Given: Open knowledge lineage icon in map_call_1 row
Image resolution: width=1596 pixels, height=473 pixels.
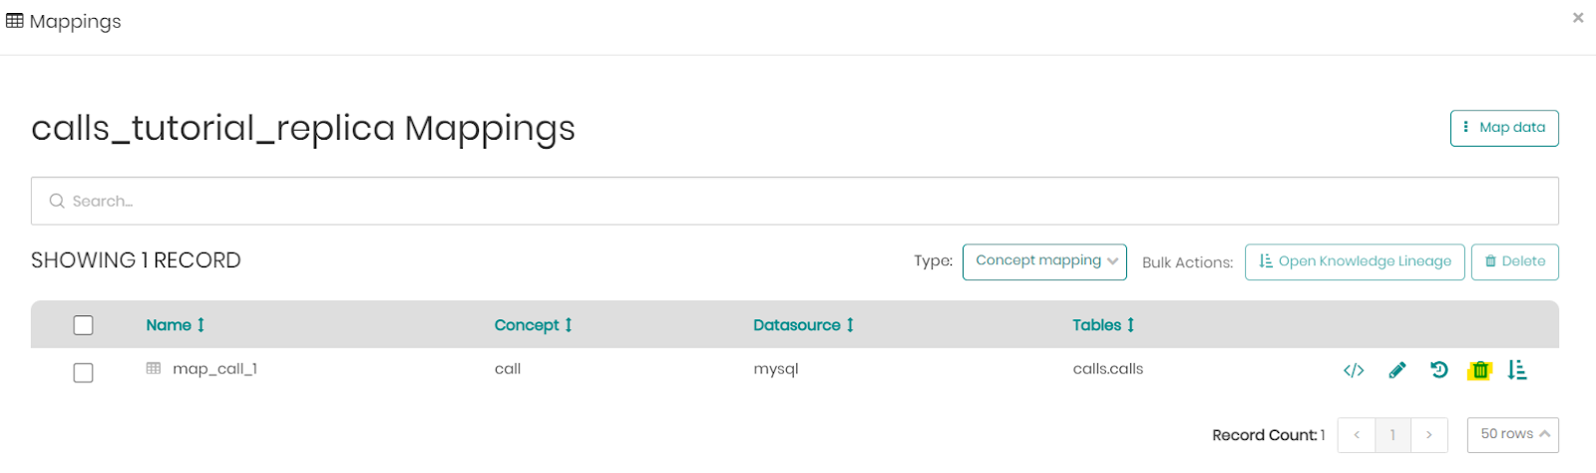Looking at the screenshot, I should click(x=1517, y=370).
